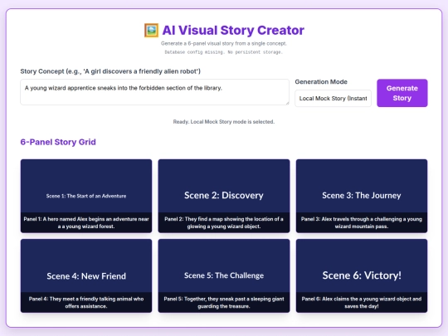Click the Panel 1 caption about Alex's adventure

[x=86, y=222]
